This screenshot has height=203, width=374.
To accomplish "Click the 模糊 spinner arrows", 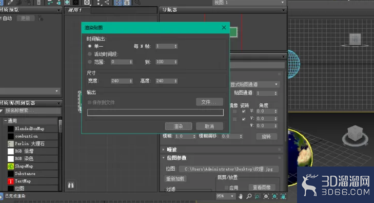I will pyautogui.click(x=194, y=136).
